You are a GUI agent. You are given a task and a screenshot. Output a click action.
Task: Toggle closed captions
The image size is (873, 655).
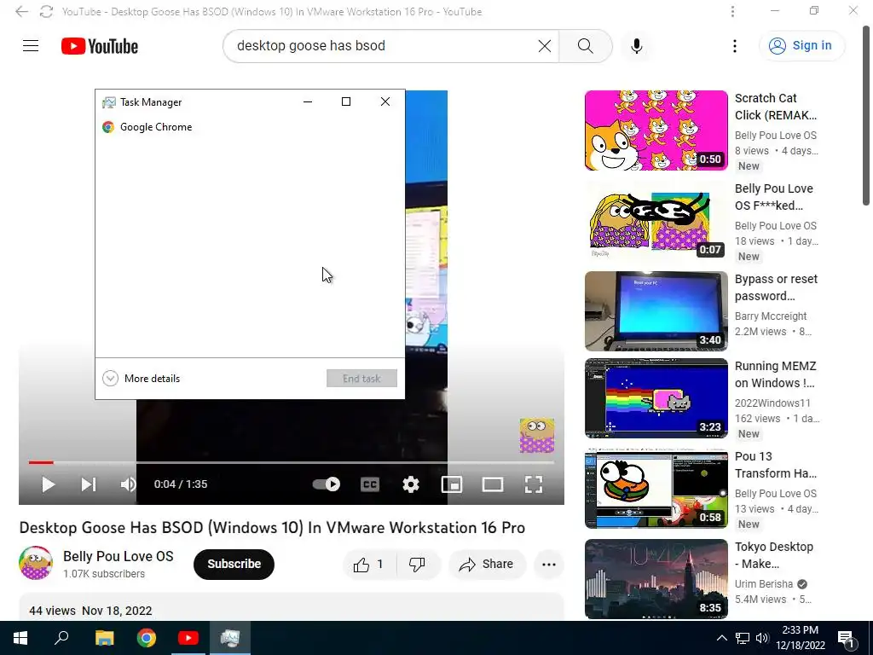point(370,484)
